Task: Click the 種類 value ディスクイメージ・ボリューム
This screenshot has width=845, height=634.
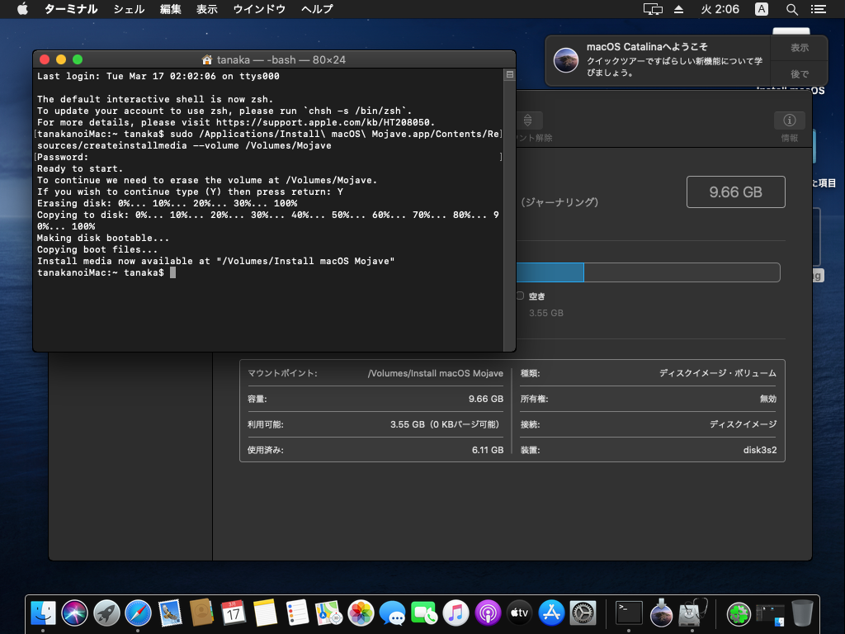Action: (718, 373)
